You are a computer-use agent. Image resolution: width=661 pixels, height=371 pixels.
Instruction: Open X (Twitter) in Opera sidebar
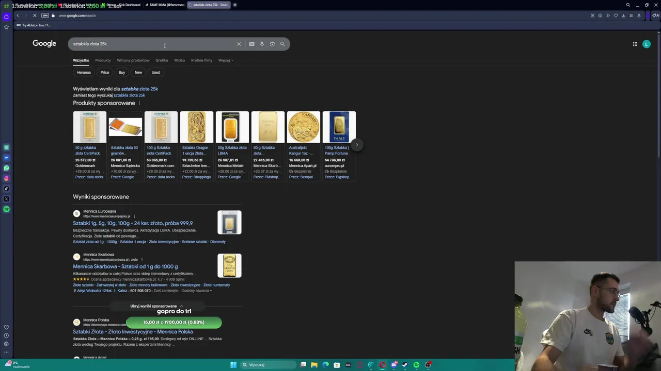click(6, 199)
